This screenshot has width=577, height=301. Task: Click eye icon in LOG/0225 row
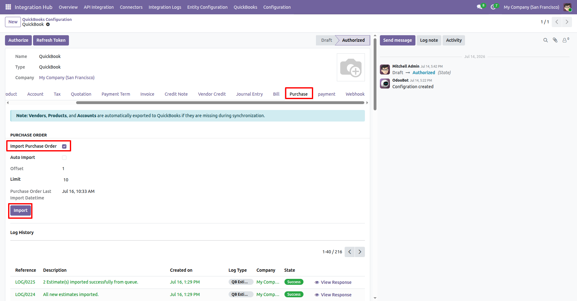tap(317, 282)
